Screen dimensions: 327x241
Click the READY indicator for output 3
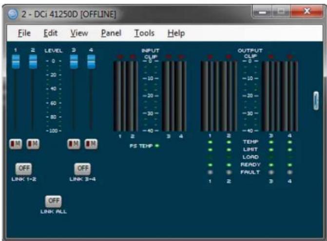pyautogui.click(x=271, y=165)
